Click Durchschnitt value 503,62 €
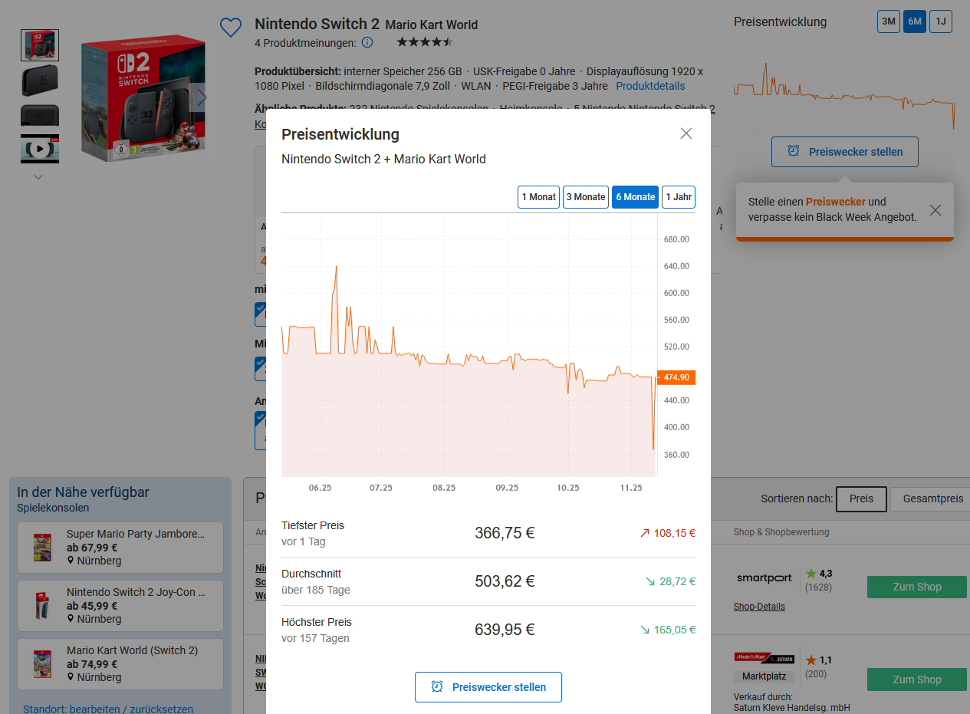 tap(505, 581)
